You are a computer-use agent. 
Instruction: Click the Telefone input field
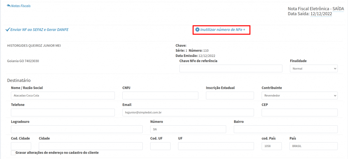pos(63,112)
